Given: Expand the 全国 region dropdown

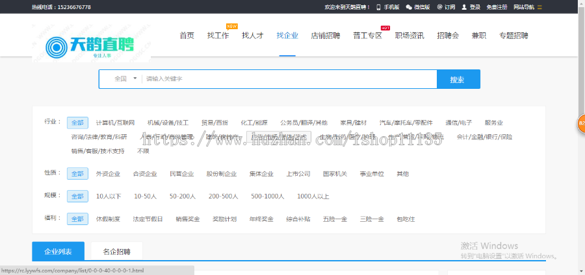Looking at the screenshot, I should pyautogui.click(x=125, y=78).
